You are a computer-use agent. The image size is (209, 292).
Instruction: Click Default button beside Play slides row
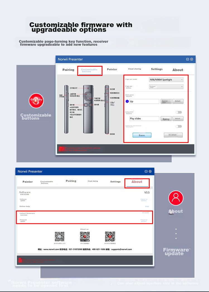(x=178, y=119)
